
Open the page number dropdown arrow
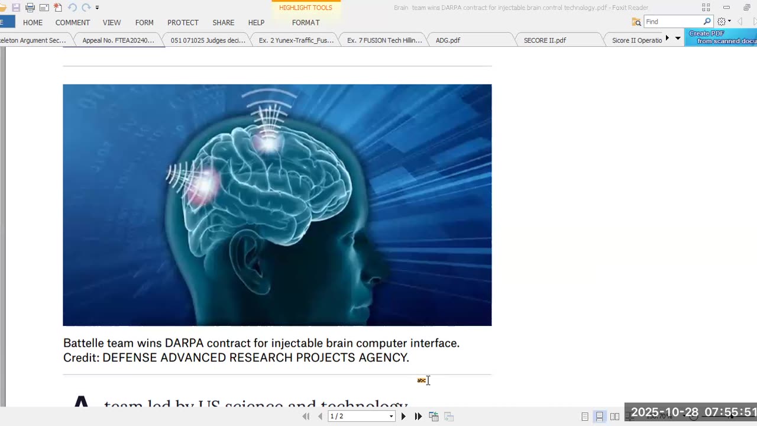[391, 417]
